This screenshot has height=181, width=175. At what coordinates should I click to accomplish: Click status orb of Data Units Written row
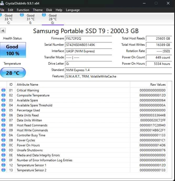[x=3, y=120]
